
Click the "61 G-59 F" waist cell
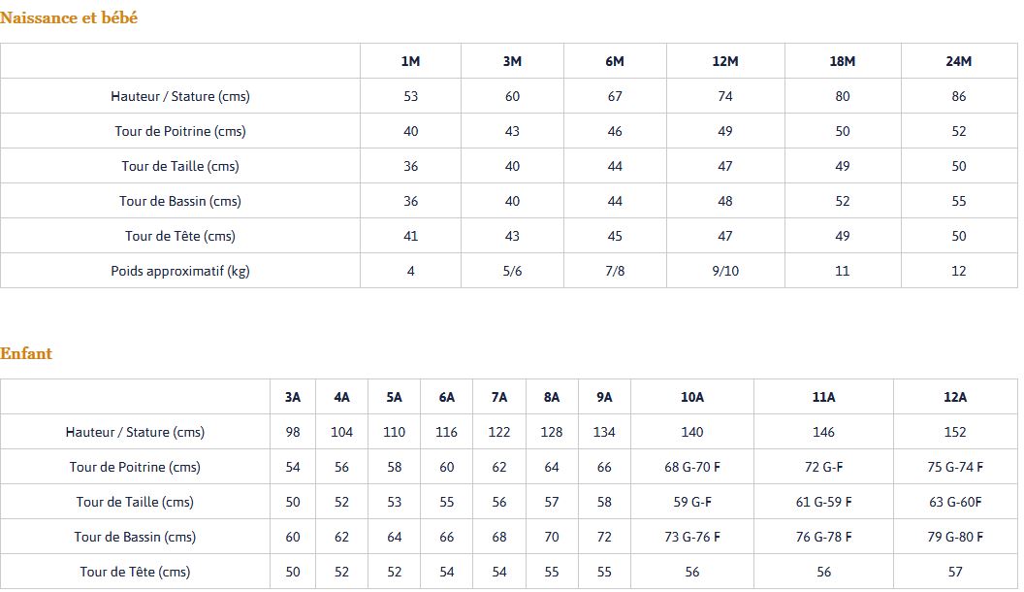coord(823,502)
